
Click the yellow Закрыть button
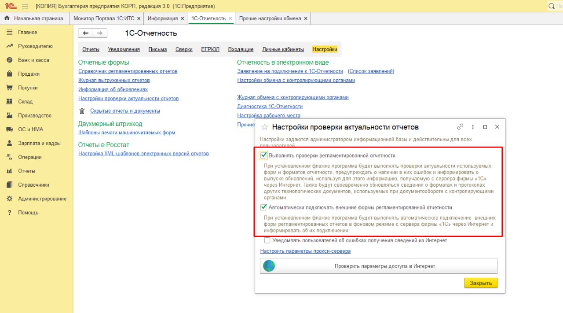481,283
